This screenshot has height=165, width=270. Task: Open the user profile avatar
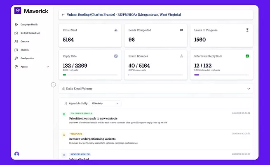[x=16, y=154]
